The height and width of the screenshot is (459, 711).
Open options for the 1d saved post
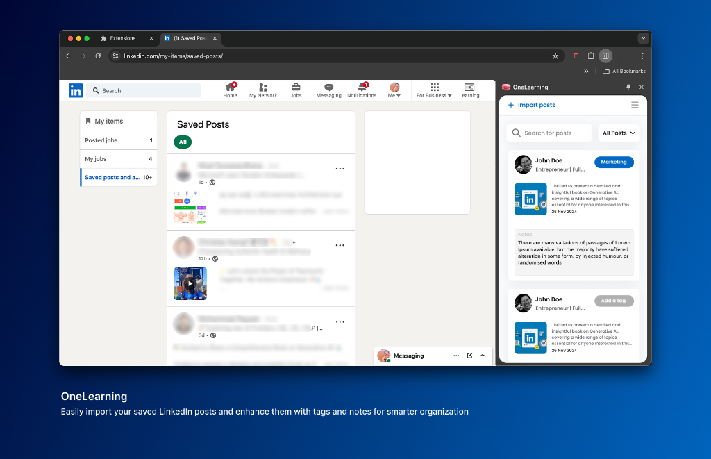point(340,169)
